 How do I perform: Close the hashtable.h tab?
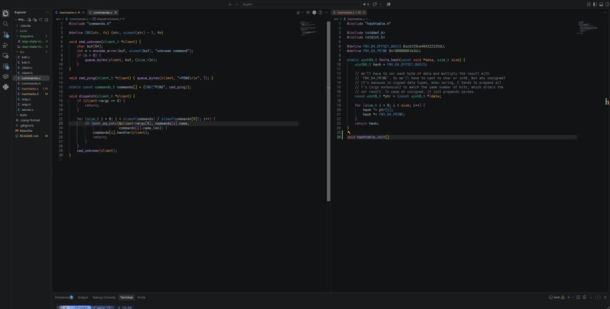[x=84, y=12]
